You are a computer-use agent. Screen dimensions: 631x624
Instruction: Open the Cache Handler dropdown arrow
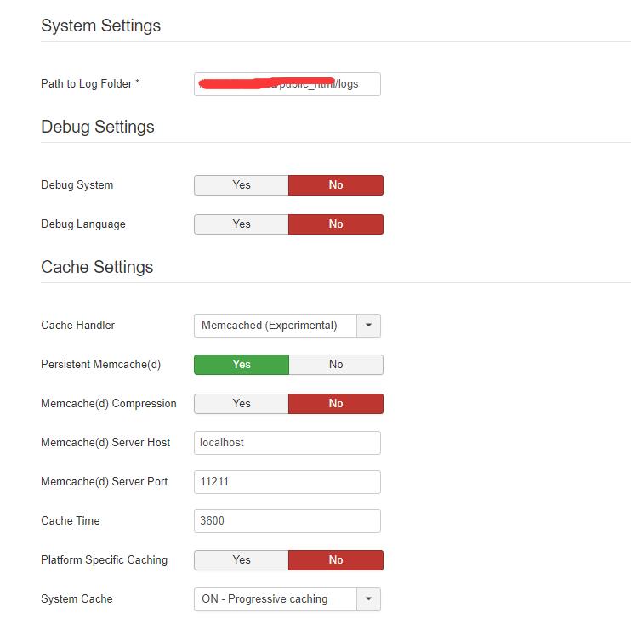368,326
